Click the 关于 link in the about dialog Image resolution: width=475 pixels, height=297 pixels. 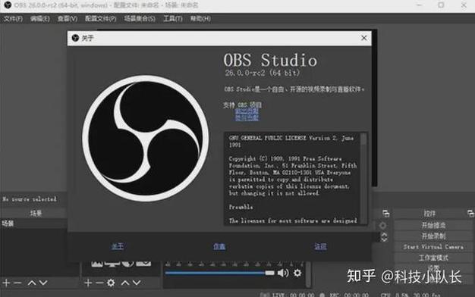[118, 246]
